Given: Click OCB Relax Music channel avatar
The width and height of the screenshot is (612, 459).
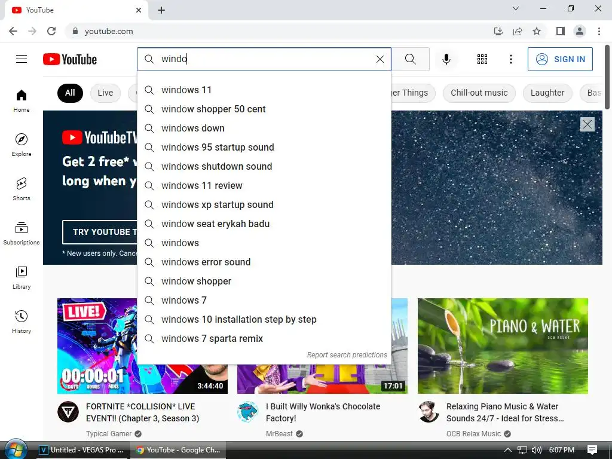Looking at the screenshot, I should (x=429, y=412).
